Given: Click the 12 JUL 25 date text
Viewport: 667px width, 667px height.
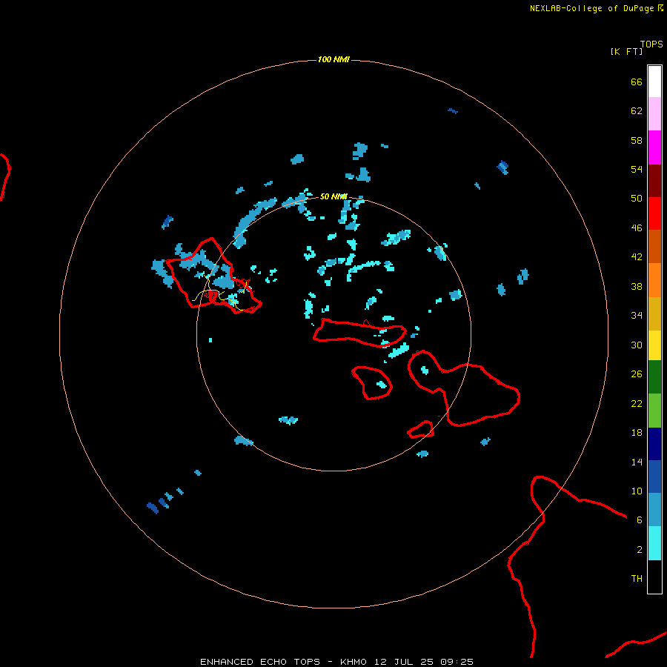Looking at the screenshot, I should (404, 662).
